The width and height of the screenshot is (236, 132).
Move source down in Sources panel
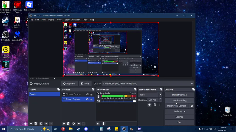(83, 124)
